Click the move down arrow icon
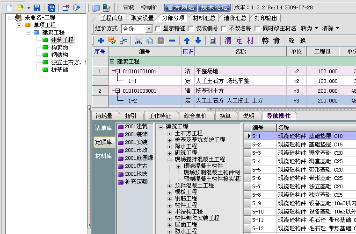The width and height of the screenshot is (356, 234). (198, 41)
